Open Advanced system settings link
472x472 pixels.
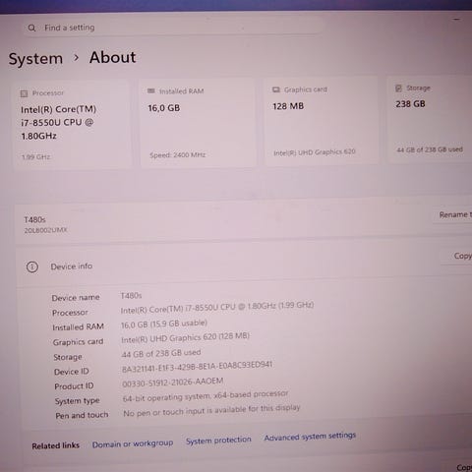click(310, 437)
